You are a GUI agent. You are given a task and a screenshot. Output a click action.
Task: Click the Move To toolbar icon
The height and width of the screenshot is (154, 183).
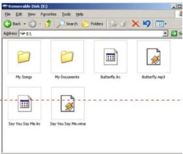[x=113, y=24]
